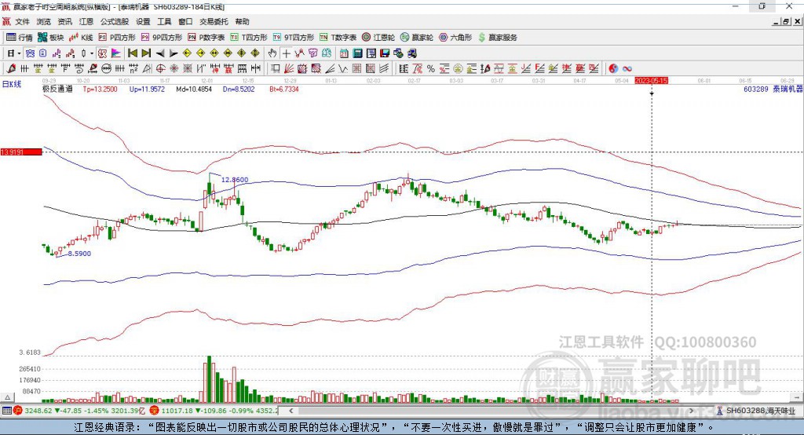This screenshot has height=435, width=804.
Task: Open the 浏览 menu
Action: pos(44,21)
